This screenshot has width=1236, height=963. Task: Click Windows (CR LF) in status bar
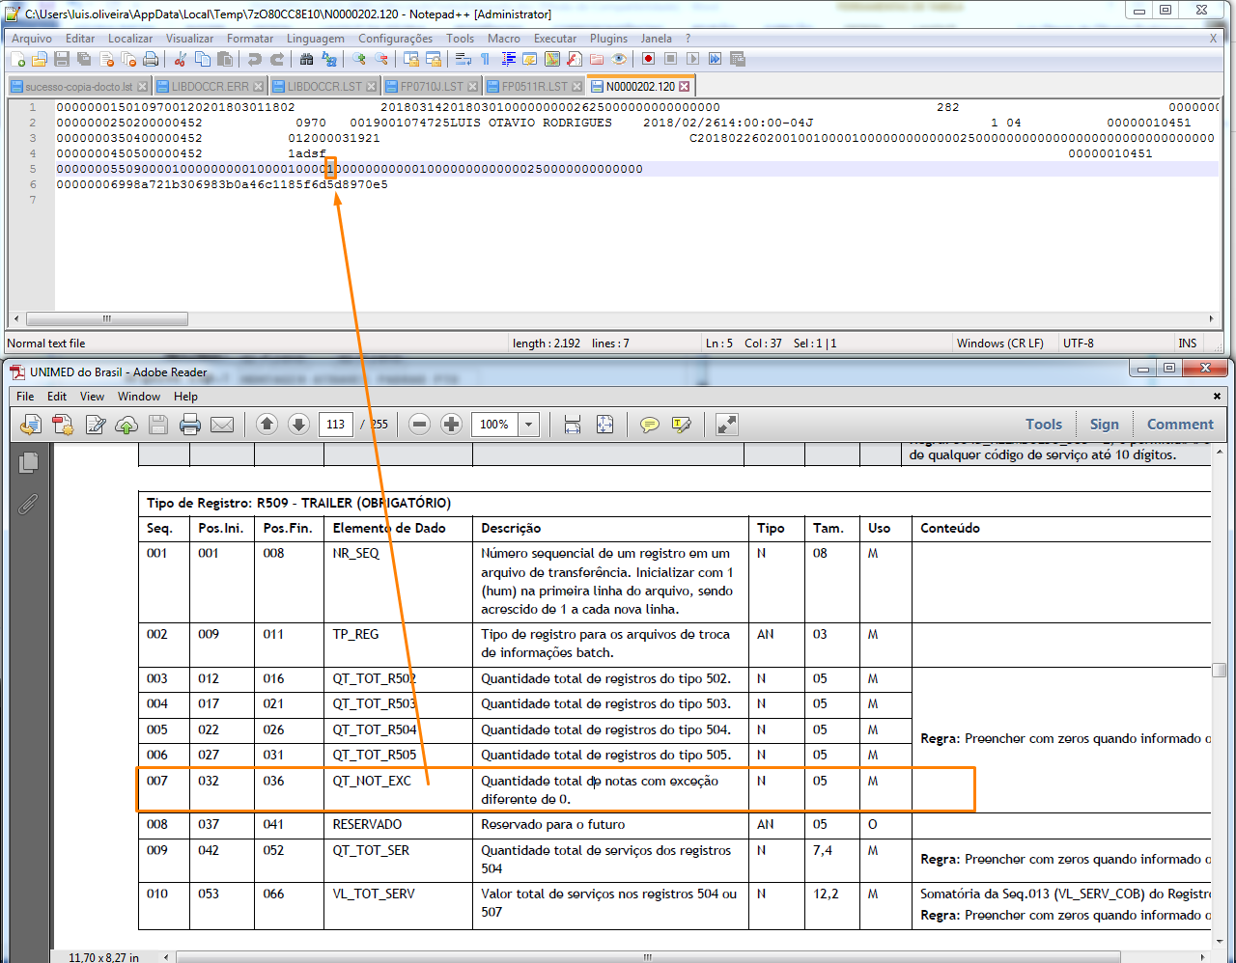[1000, 344]
